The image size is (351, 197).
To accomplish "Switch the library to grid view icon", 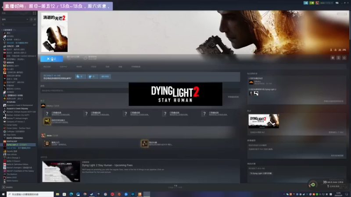I will [x=35, y=14].
